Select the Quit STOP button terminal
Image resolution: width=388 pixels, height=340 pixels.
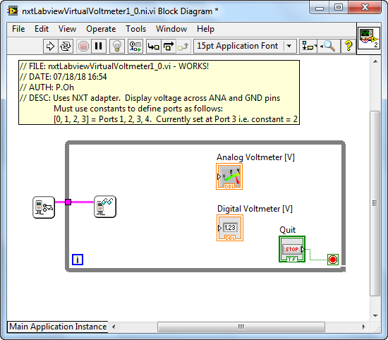292,249
